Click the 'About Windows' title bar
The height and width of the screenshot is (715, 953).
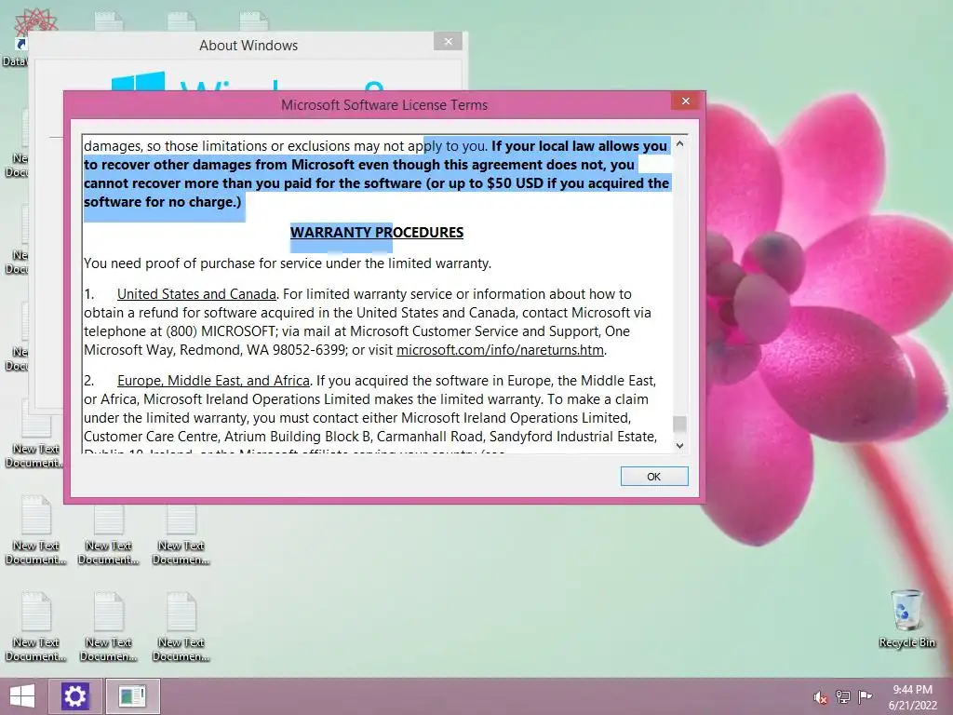248,46
